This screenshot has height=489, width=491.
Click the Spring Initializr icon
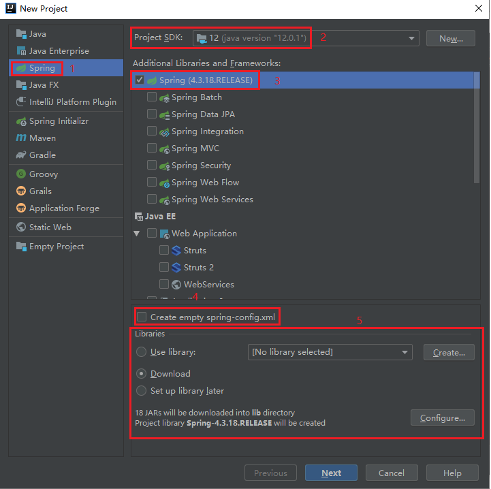tap(21, 121)
